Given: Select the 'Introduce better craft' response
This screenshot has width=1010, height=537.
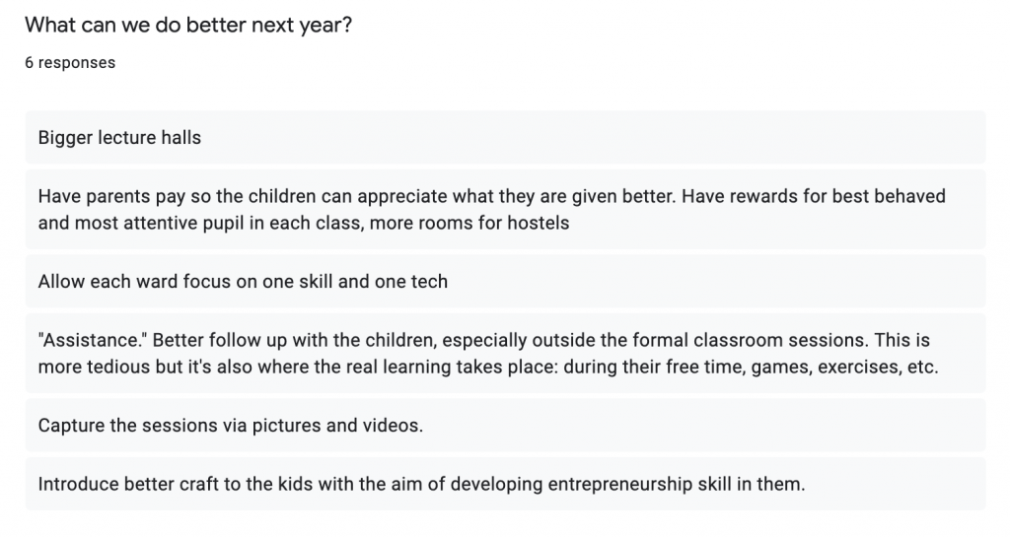Looking at the screenshot, I should (505, 484).
